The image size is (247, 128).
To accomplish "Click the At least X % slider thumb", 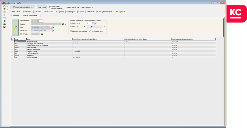I will coord(92,26).
